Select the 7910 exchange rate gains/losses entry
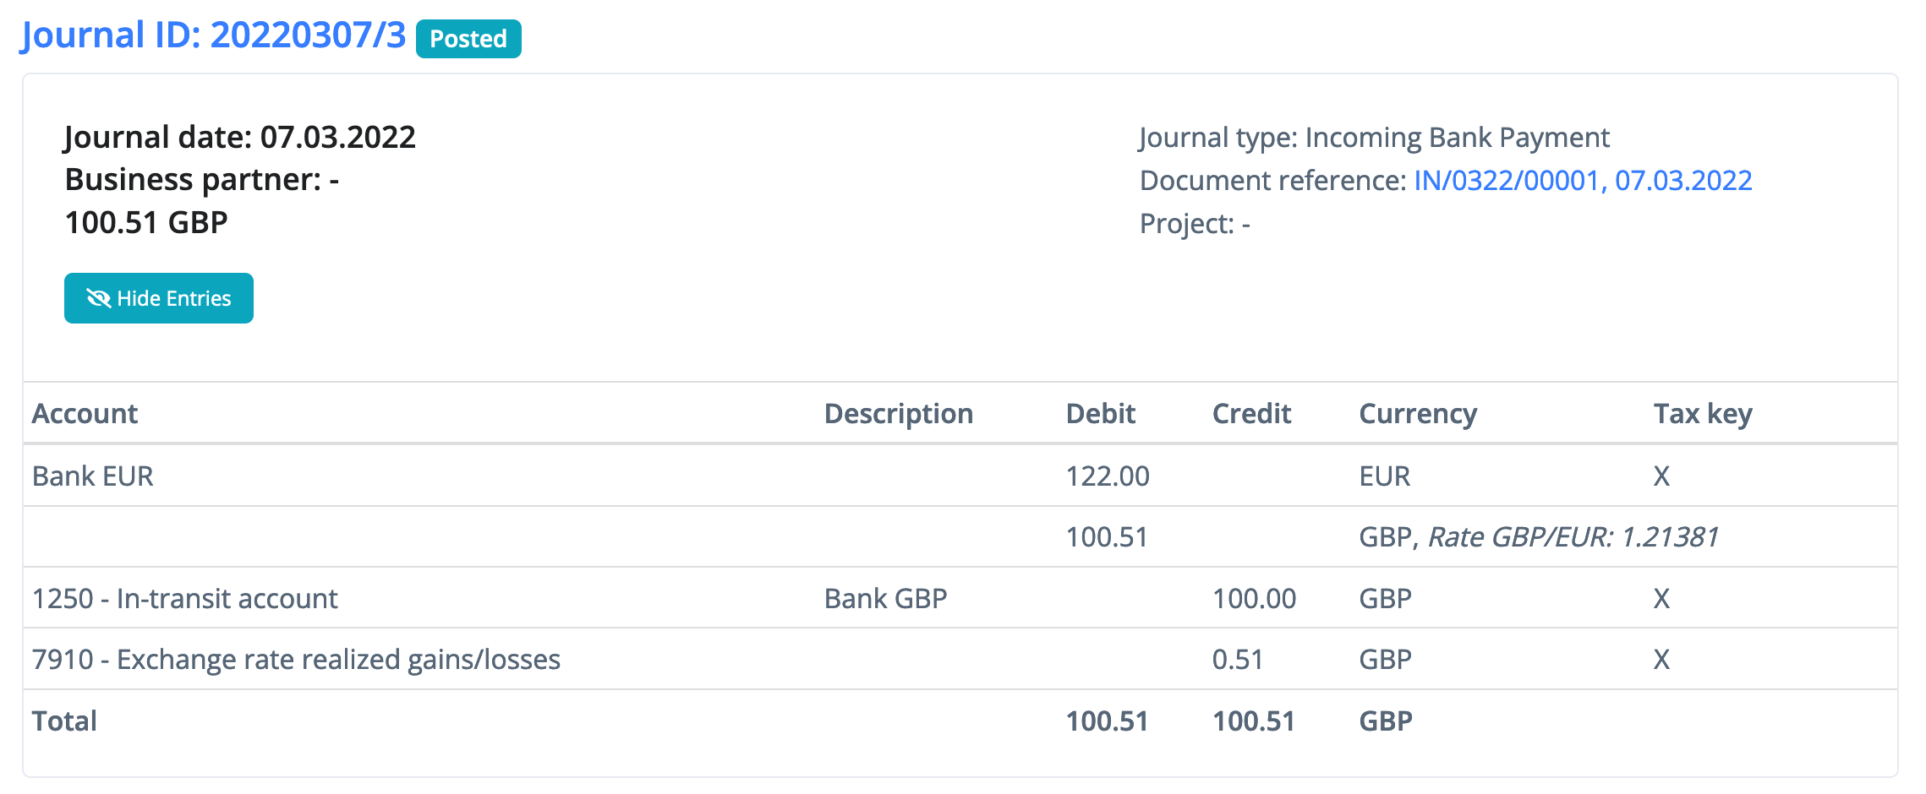 [x=296, y=660]
